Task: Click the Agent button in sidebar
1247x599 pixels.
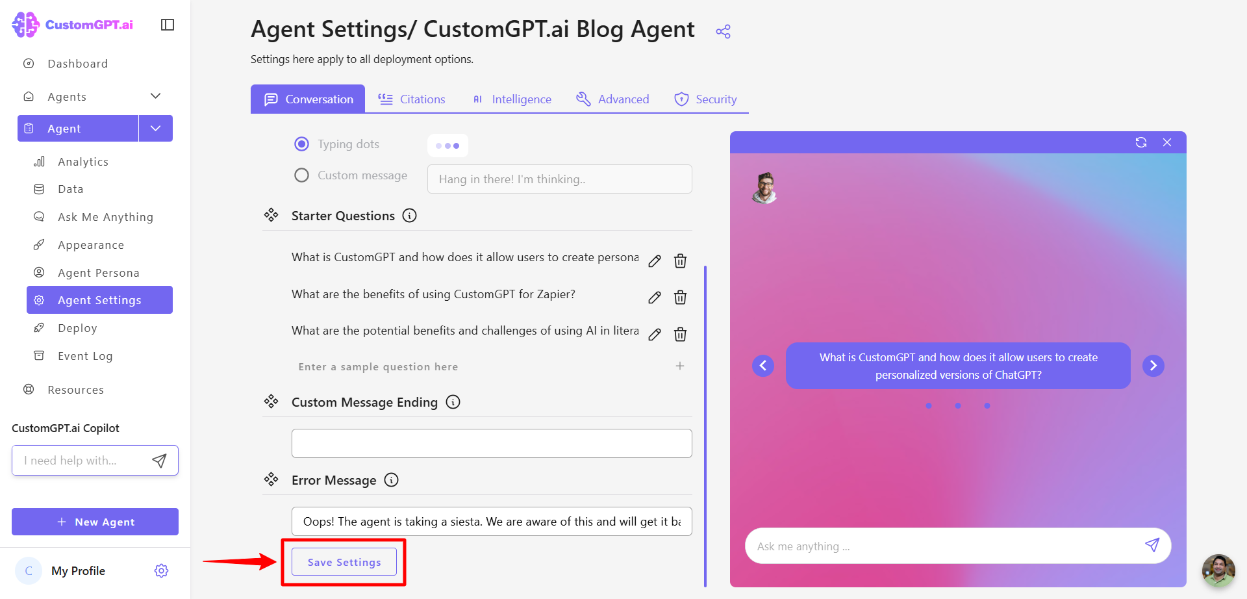Action: coord(78,128)
